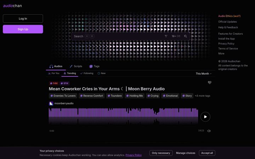Click the Sign Up button
Viewport: 255px width, 159px height.
[23, 29]
